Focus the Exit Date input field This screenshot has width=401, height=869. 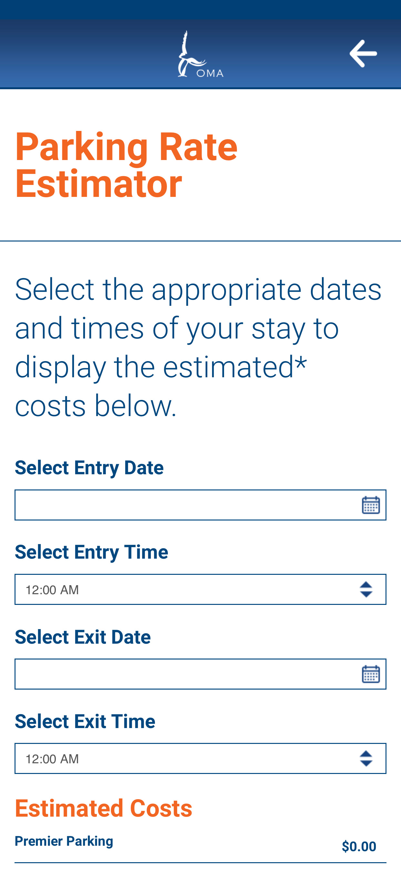[x=200, y=674]
